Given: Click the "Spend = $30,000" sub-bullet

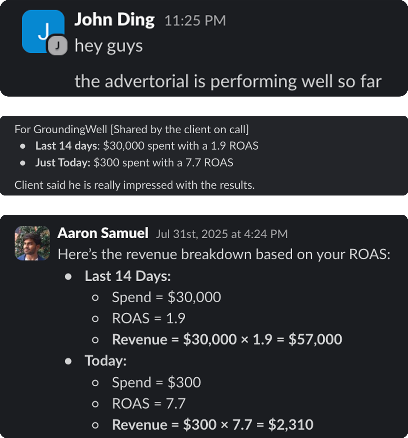Looking at the screenshot, I should pyautogui.click(x=166, y=297).
